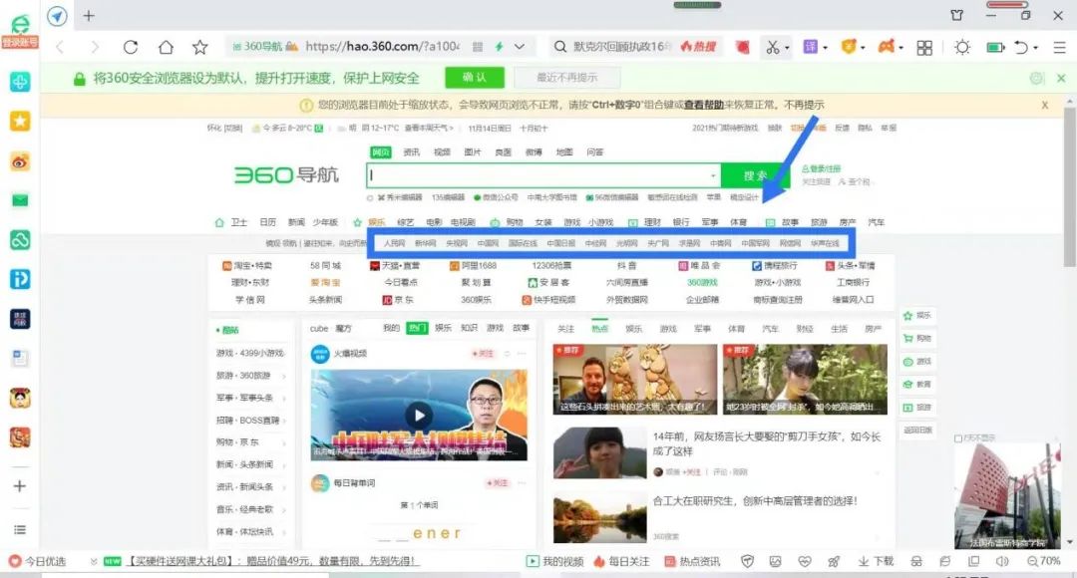The image size is (1077, 578).
Task: Click the browser toolbar search box
Action: point(634,47)
